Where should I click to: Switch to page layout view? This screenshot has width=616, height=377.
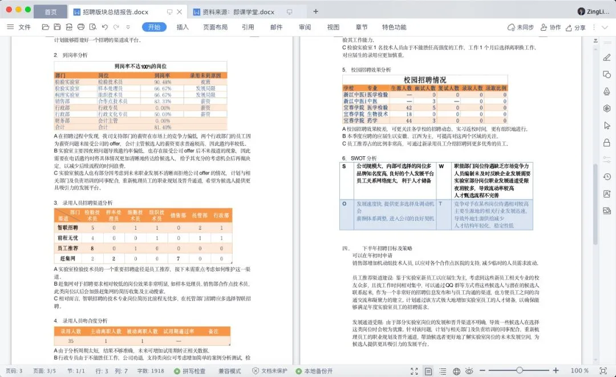point(428,371)
